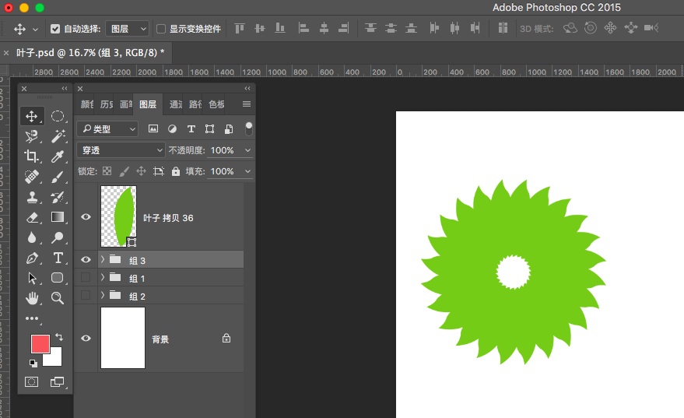Screen dimensions: 684x418
Task: Lock layer position
Action: 141,171
